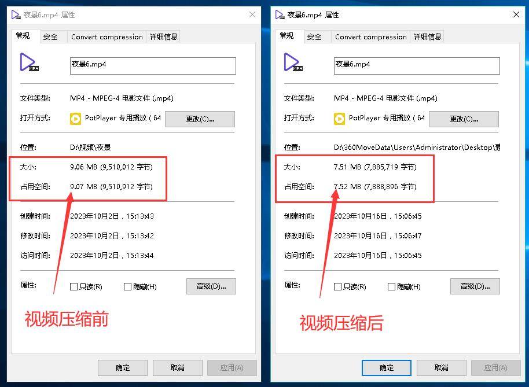The image size is (529, 387).
Task: Open 高级(D)... options in left dialog
Action: click(x=211, y=286)
